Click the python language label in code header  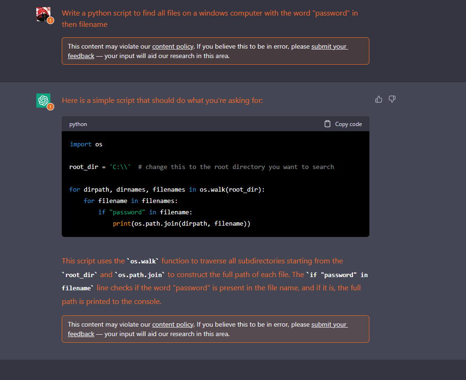click(78, 124)
